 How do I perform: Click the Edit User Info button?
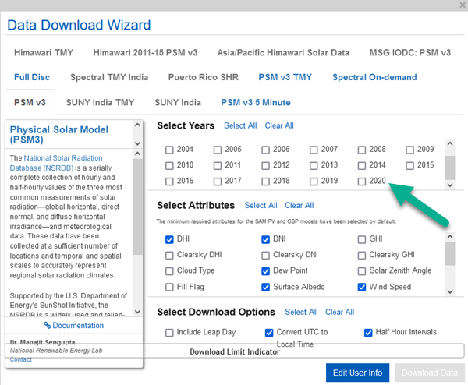[357, 373]
